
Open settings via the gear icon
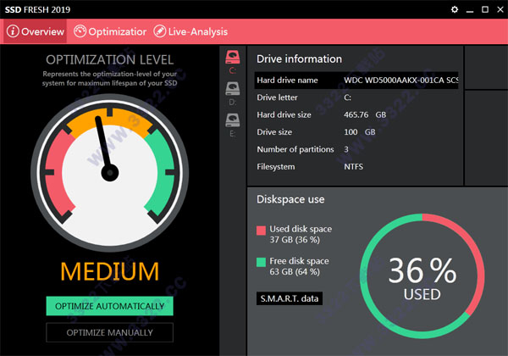(x=455, y=9)
